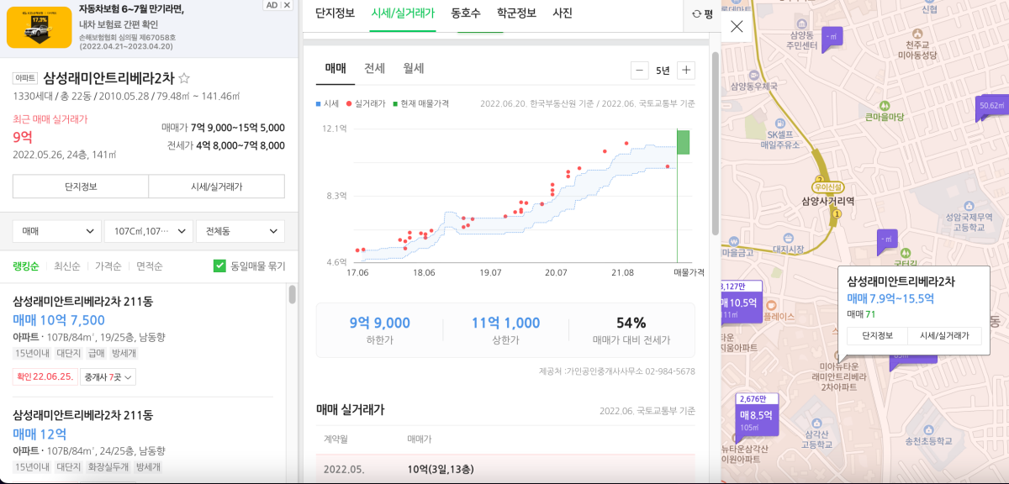Expand the 중개사 7곳 dropdown
The image size is (1009, 484).
tap(106, 377)
